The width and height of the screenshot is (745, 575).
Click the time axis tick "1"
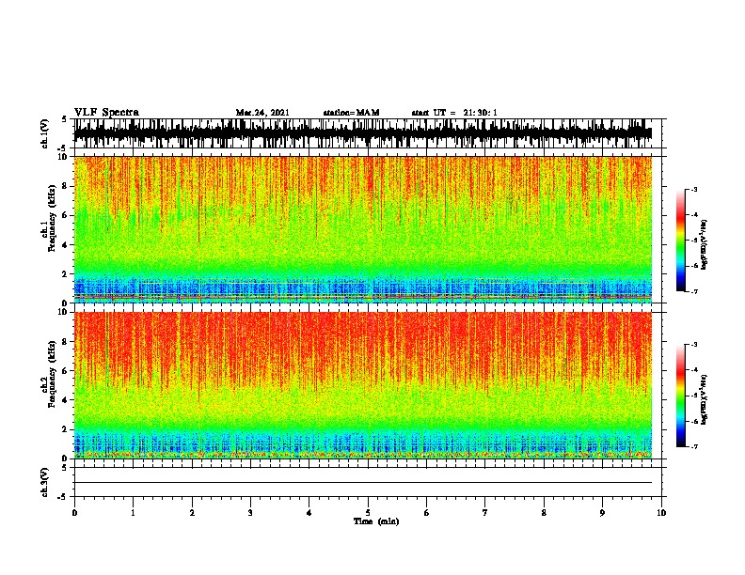click(134, 513)
